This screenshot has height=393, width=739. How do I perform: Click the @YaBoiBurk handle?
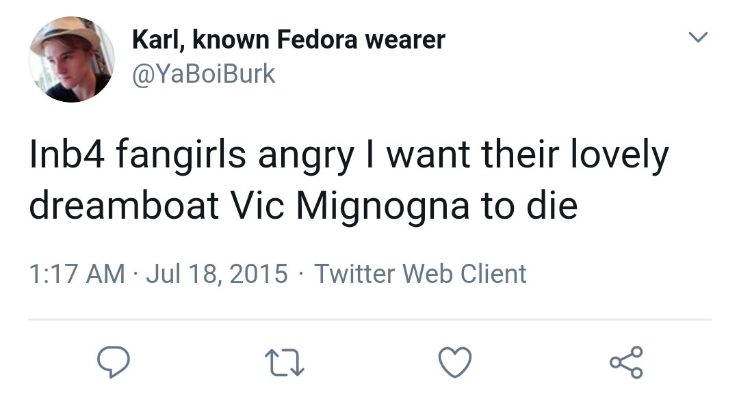click(x=204, y=74)
